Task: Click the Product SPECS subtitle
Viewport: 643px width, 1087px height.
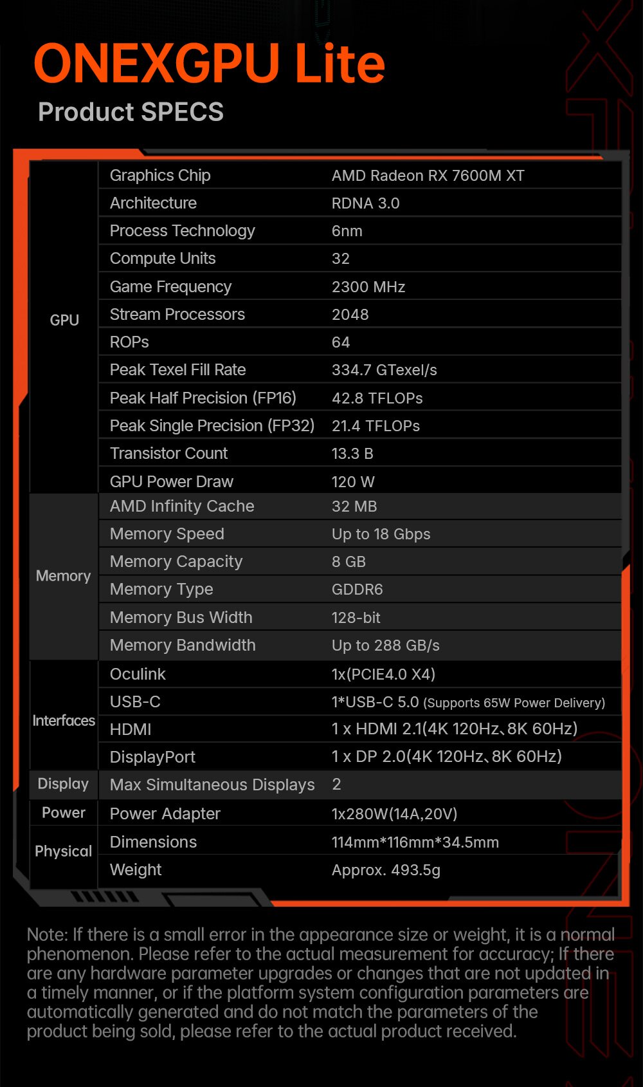Action: [x=131, y=112]
